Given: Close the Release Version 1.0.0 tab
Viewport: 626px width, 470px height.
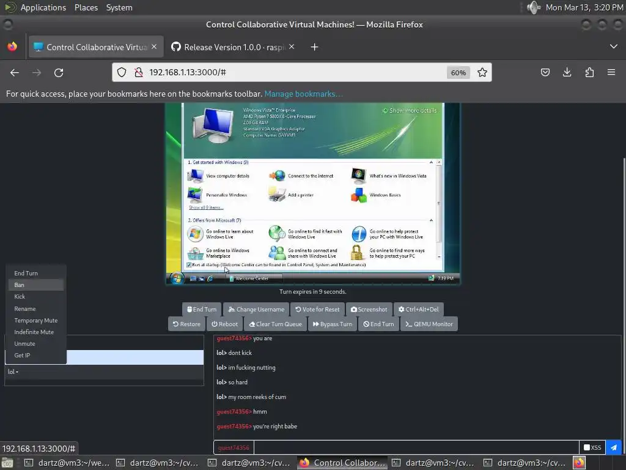Looking at the screenshot, I should (292, 47).
